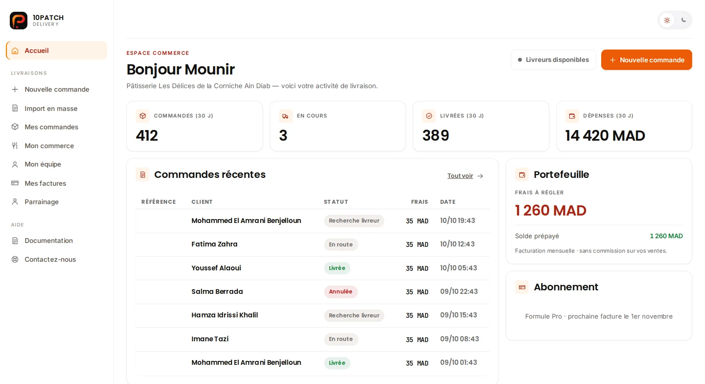Click the date 10/10 19:43

pos(457,221)
